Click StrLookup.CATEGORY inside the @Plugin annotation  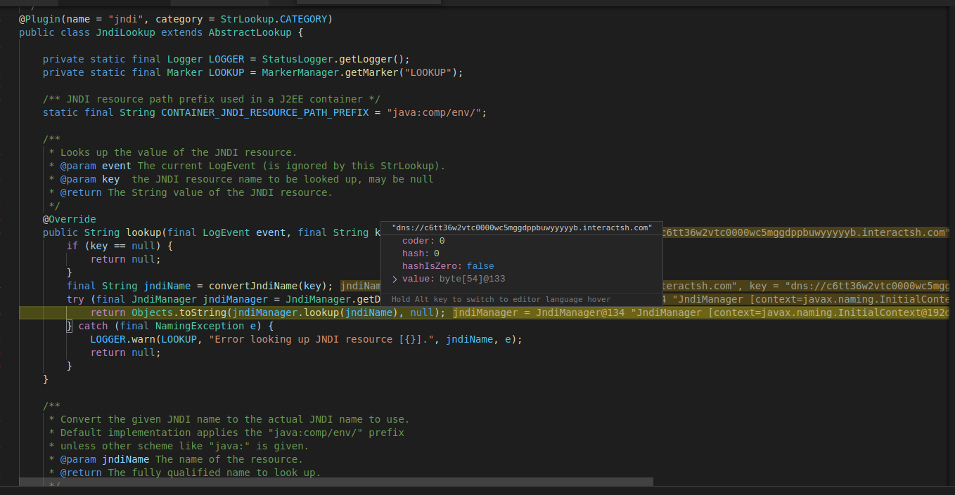coord(274,18)
